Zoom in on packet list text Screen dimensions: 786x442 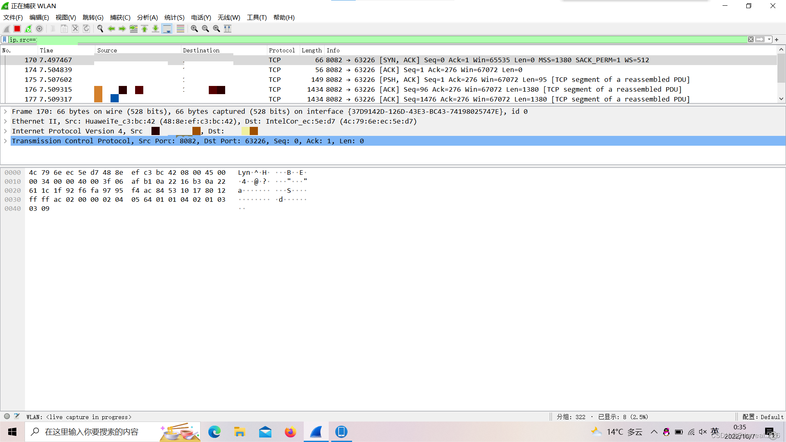pyautogui.click(x=194, y=29)
